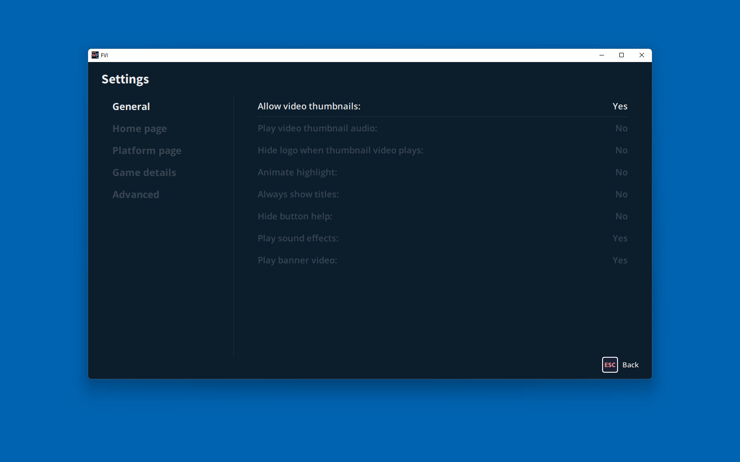Select the General settings section

[x=131, y=106]
